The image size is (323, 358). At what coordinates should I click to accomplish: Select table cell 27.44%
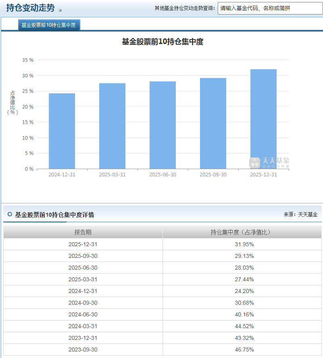(242, 279)
